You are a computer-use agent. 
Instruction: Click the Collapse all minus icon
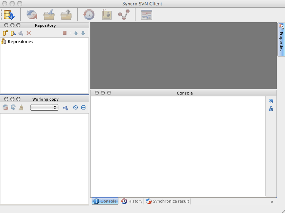84,107
